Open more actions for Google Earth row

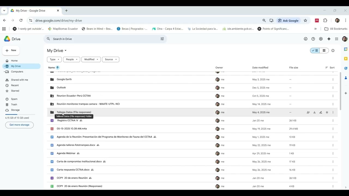333,79
